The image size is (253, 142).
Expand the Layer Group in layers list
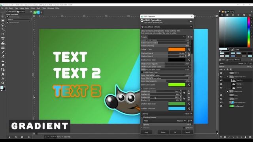(x=228, y=92)
